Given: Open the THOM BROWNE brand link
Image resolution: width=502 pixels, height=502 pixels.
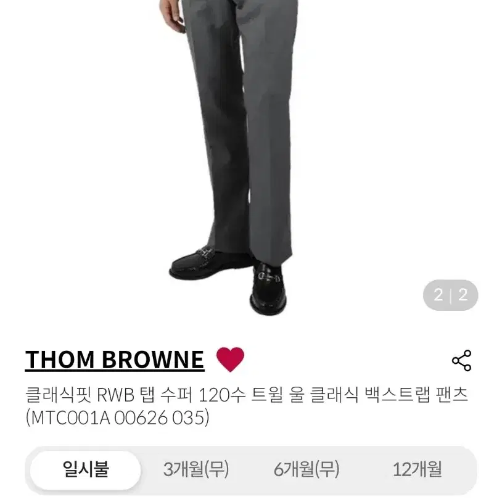Looking at the screenshot, I should pos(115,360).
